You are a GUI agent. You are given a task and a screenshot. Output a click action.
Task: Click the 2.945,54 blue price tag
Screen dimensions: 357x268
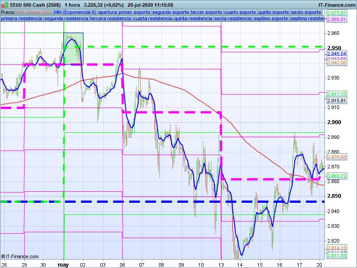pos(336,54)
